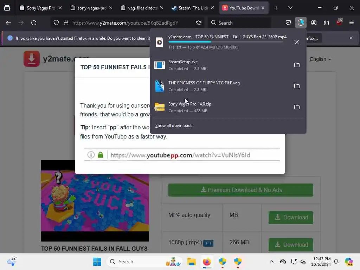Bookmark this page with star icon

(199, 23)
